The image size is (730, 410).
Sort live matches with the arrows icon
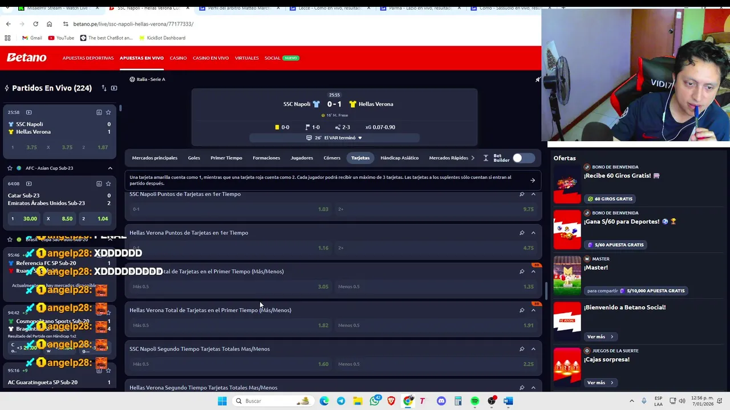pyautogui.click(x=104, y=88)
